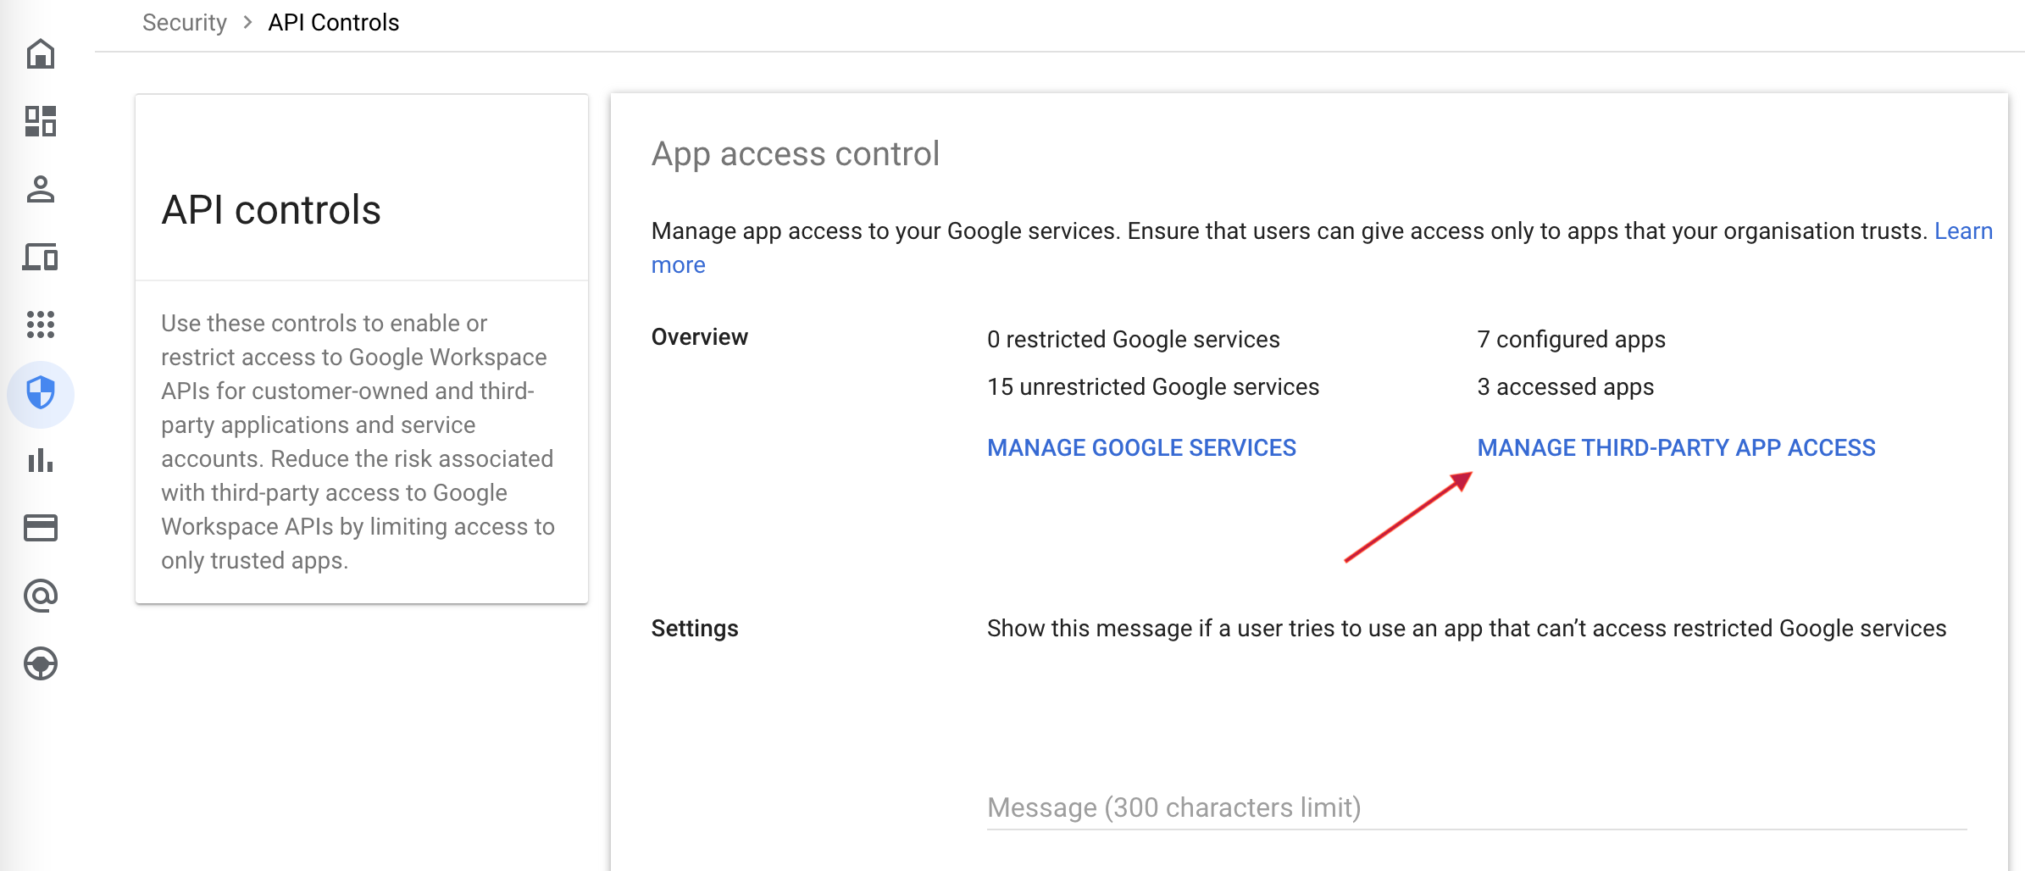Select the Security shield icon
Screen dimensions: 2025x871
[41, 394]
